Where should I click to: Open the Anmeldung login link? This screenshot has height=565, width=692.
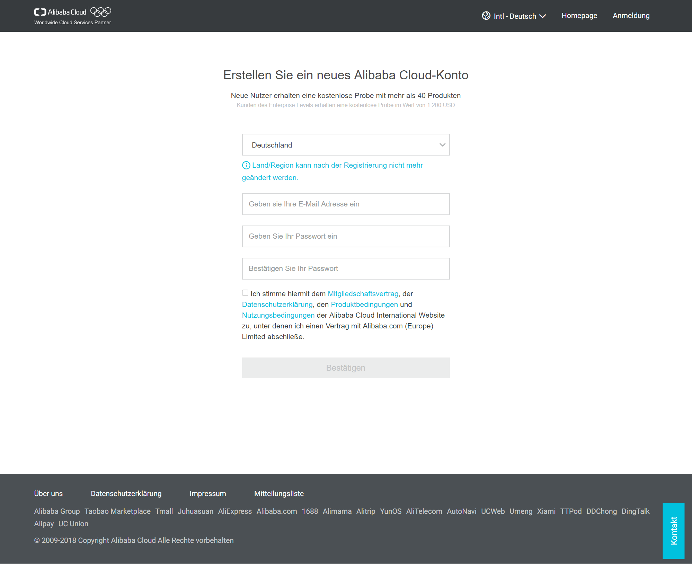pos(631,16)
